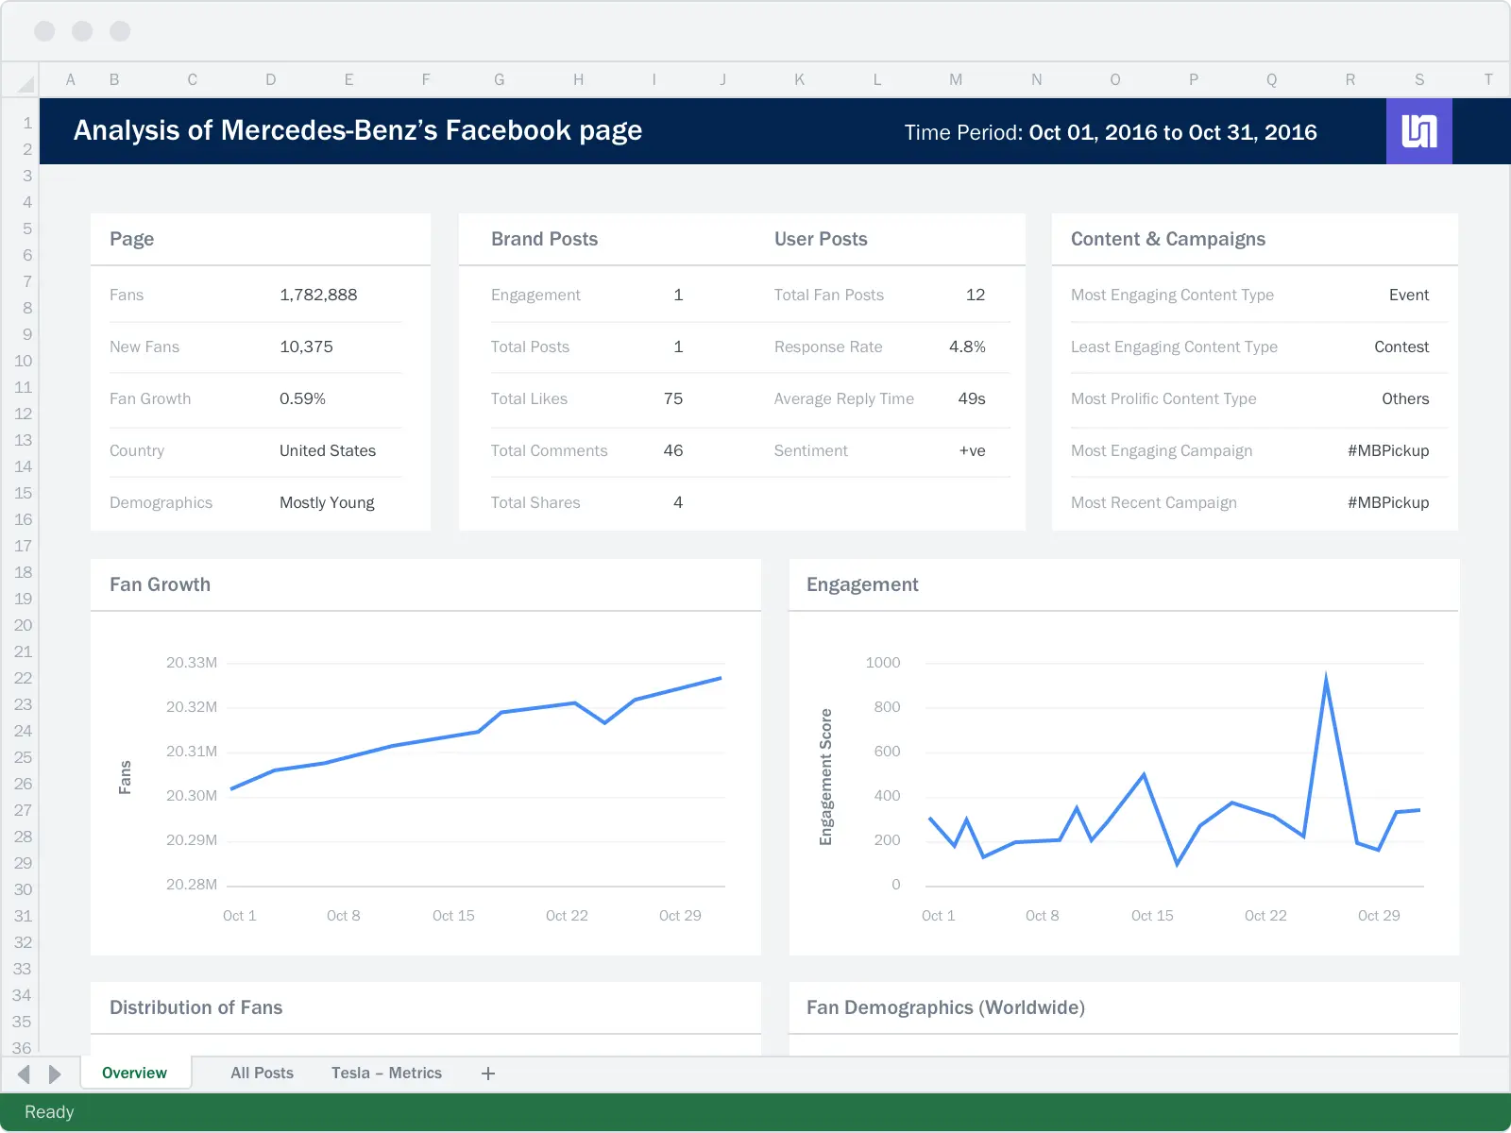Click the Country value United States
Image resolution: width=1511 pixels, height=1133 pixels.
click(x=328, y=450)
